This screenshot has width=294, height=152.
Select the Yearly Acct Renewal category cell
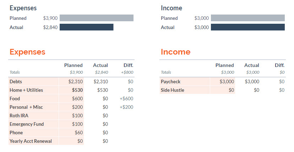pyautogui.click(x=32, y=141)
